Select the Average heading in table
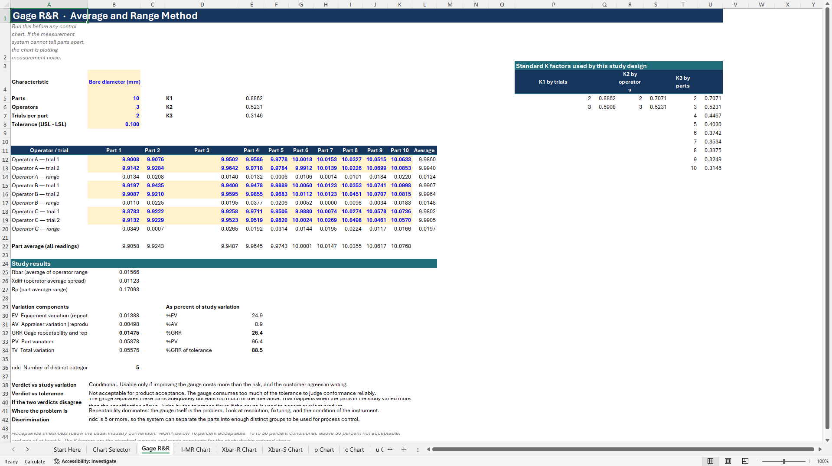 pyautogui.click(x=424, y=150)
